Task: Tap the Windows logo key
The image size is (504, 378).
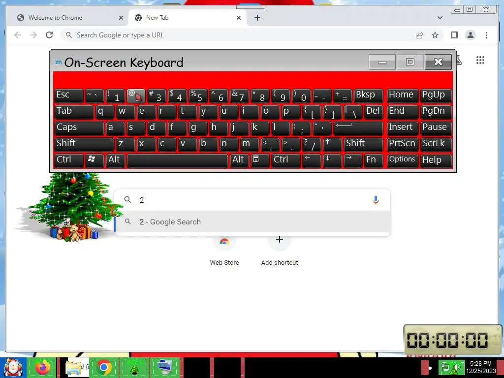Action: 94,161
